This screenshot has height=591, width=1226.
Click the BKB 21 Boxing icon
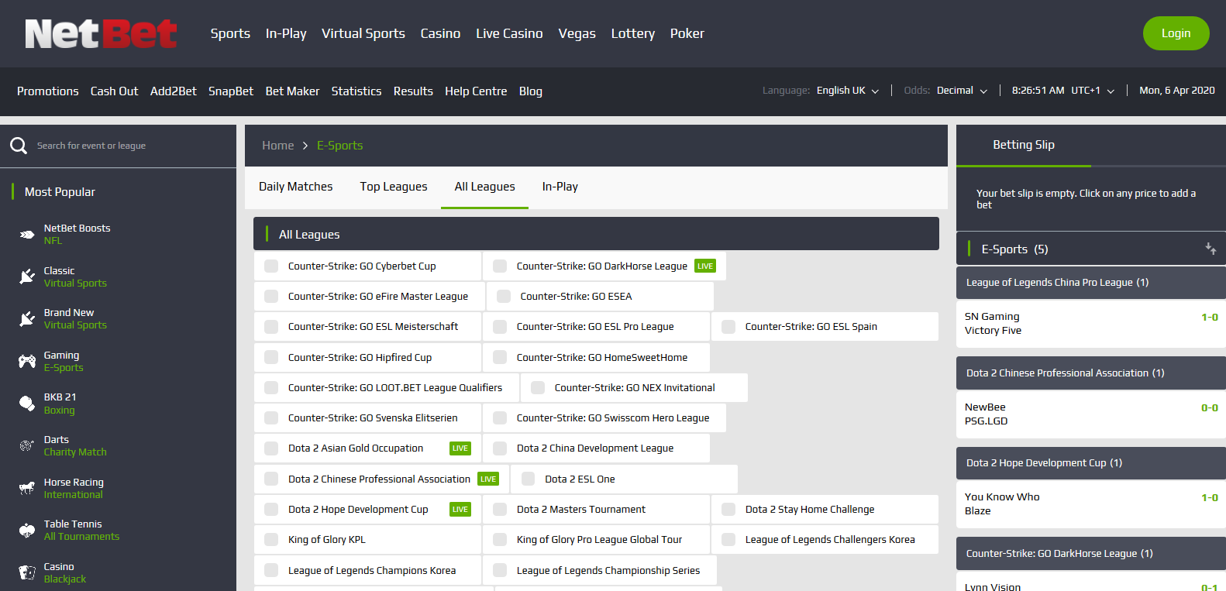pos(27,404)
